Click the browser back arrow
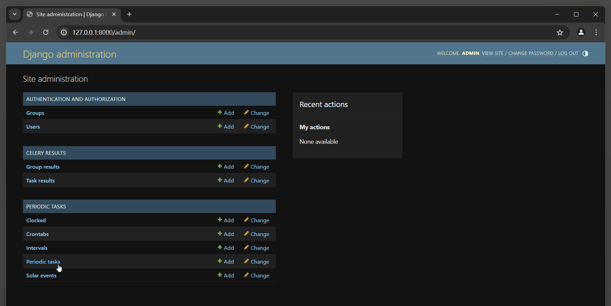611x306 pixels. pyautogui.click(x=15, y=32)
